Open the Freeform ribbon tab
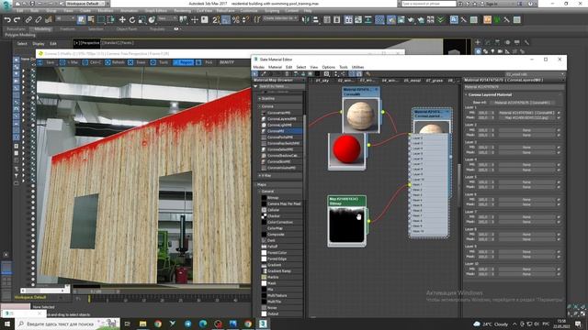 click(x=67, y=28)
